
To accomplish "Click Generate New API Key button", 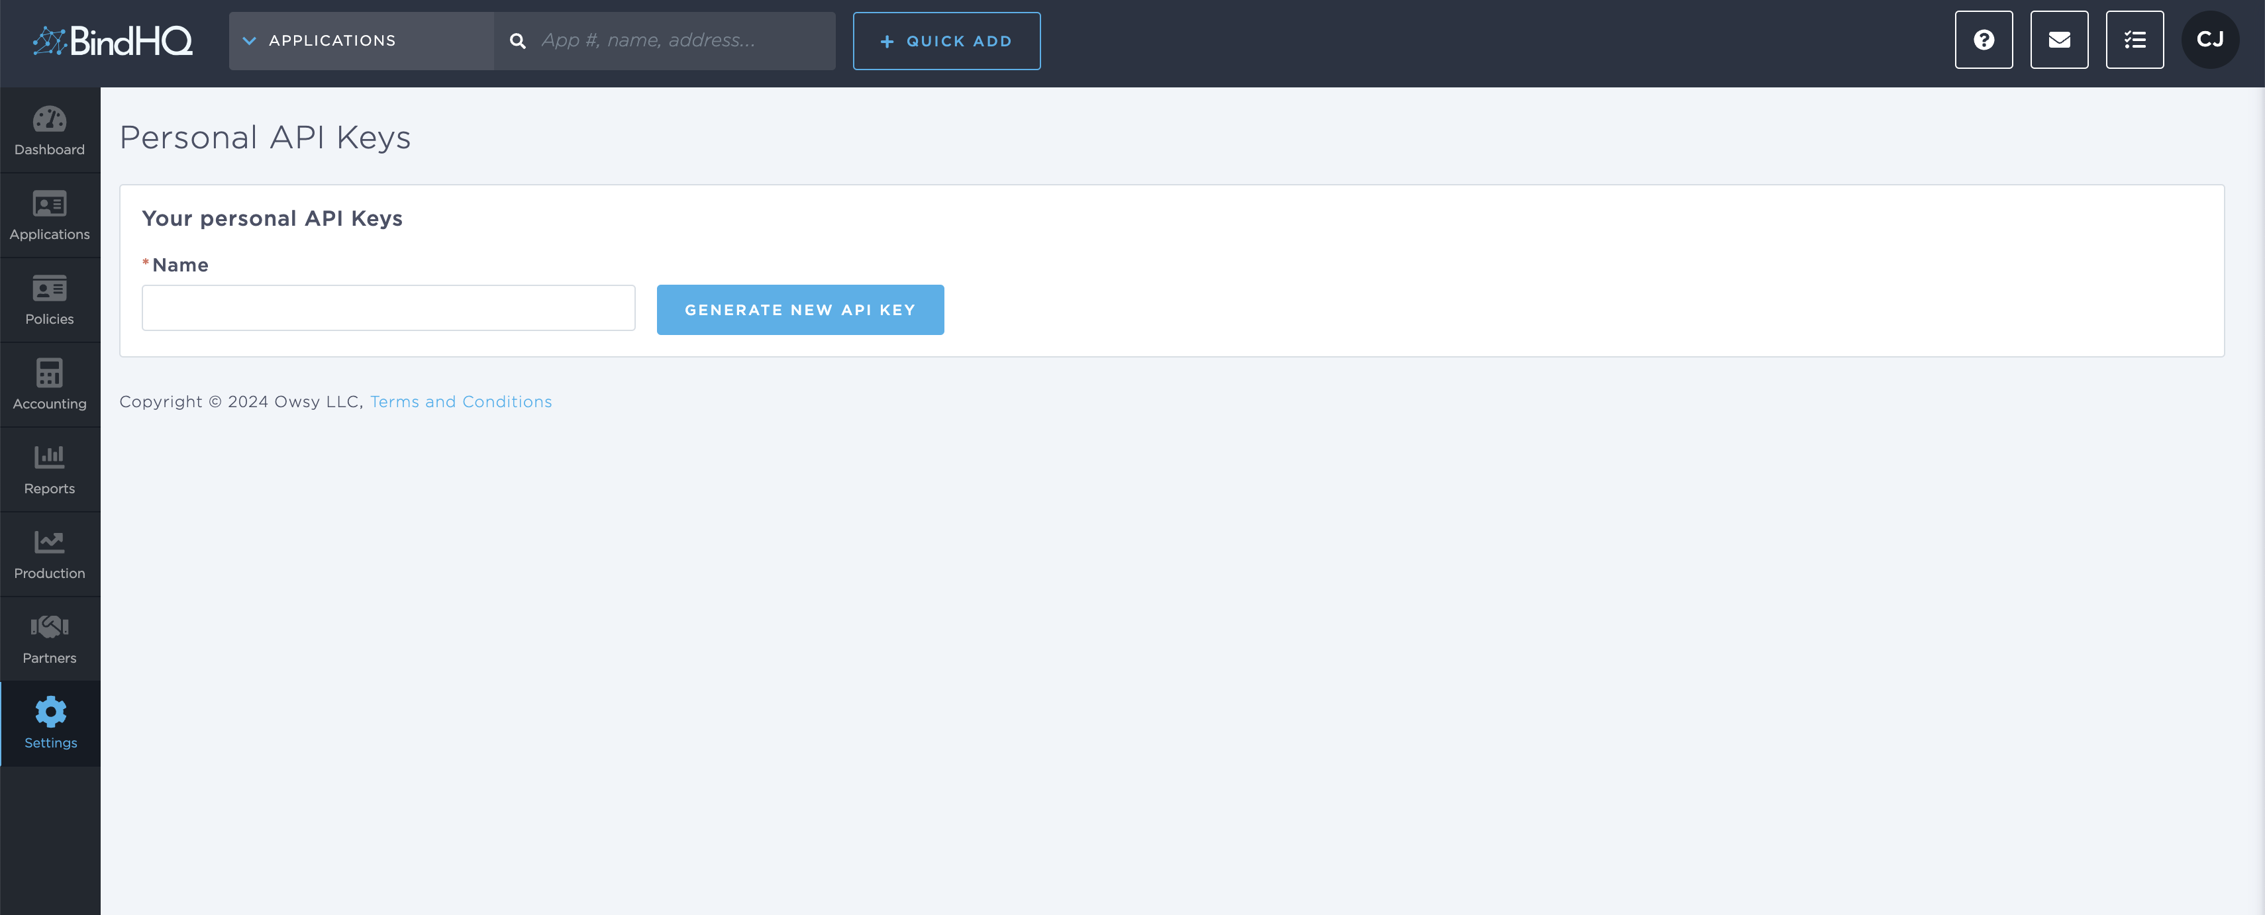I will tap(800, 309).
